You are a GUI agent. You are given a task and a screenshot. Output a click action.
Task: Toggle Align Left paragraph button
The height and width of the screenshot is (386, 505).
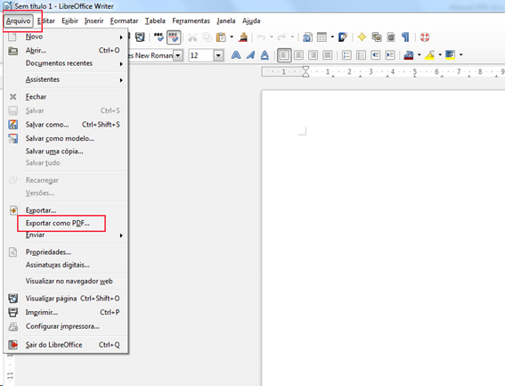(x=284, y=55)
